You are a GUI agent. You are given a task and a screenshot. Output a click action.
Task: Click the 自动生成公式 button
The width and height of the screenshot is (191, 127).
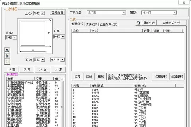click(x=172, y=23)
